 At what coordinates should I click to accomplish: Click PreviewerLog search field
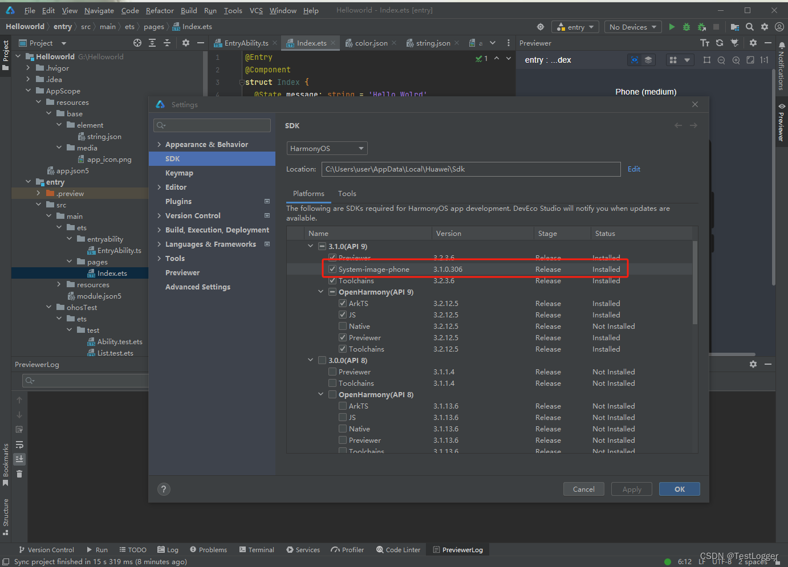click(85, 380)
